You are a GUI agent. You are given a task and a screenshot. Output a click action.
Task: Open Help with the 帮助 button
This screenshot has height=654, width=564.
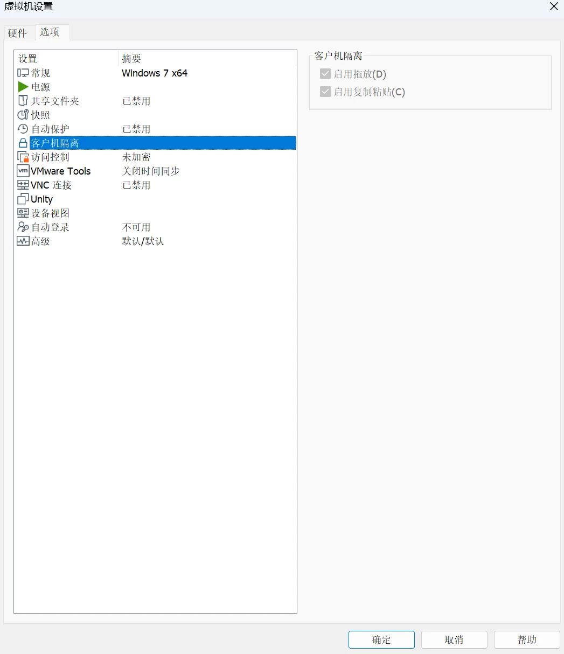(526, 639)
